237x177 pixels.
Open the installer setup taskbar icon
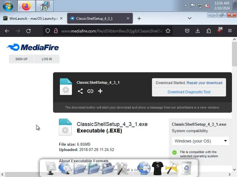coord(45,6)
